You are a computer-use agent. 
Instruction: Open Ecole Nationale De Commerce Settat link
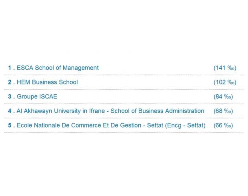pyautogui.click(x=111, y=125)
